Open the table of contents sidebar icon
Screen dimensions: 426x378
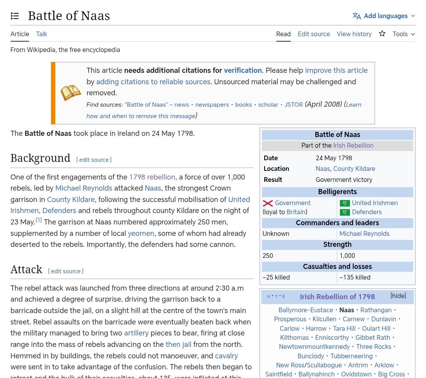15,16
